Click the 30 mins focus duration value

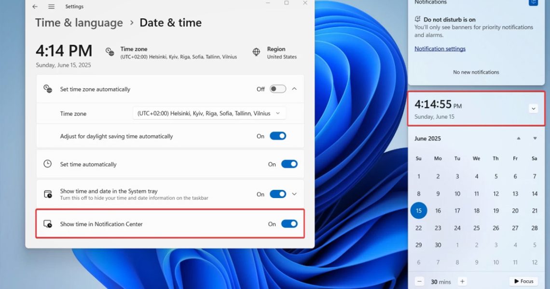tap(441, 282)
